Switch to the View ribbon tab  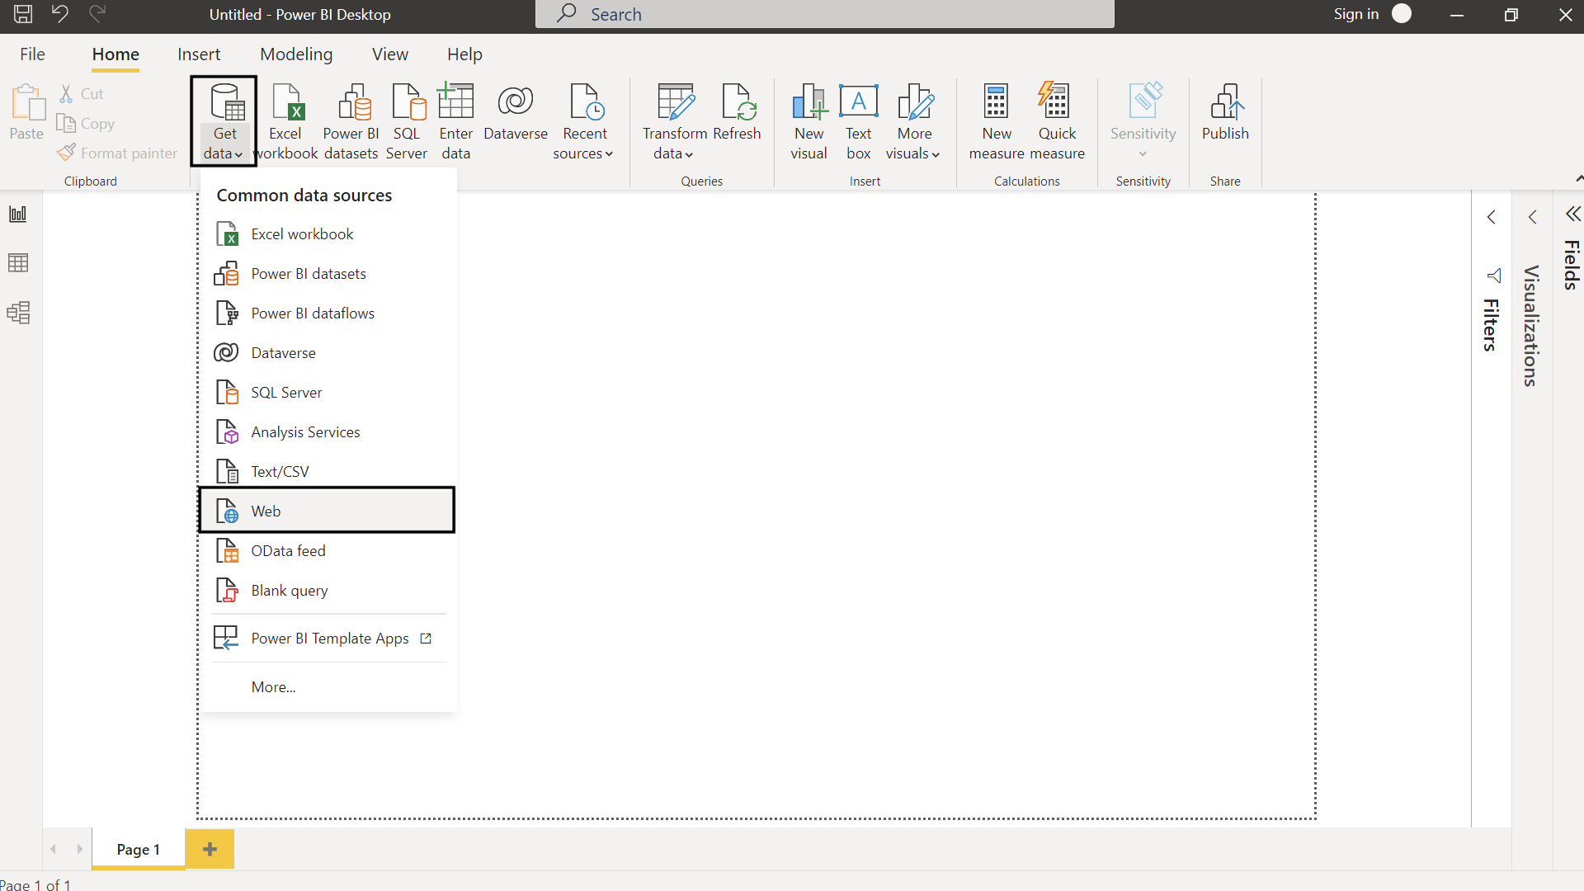click(x=389, y=54)
